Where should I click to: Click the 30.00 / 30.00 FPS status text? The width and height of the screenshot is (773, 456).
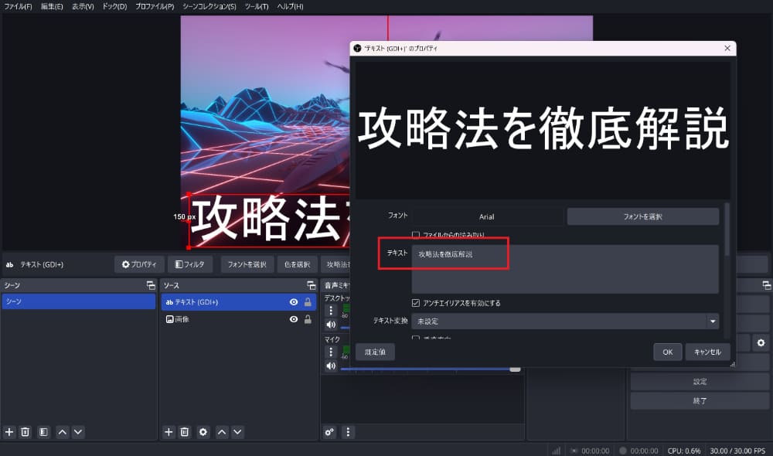[737, 451]
